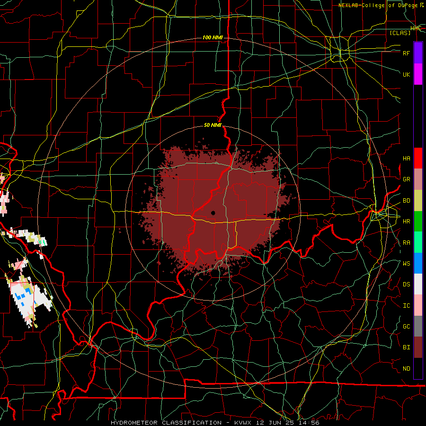Image resolution: width=426 pixels, height=426 pixels.
Task: Click the IC pink legend swatch
Action: (x=418, y=305)
